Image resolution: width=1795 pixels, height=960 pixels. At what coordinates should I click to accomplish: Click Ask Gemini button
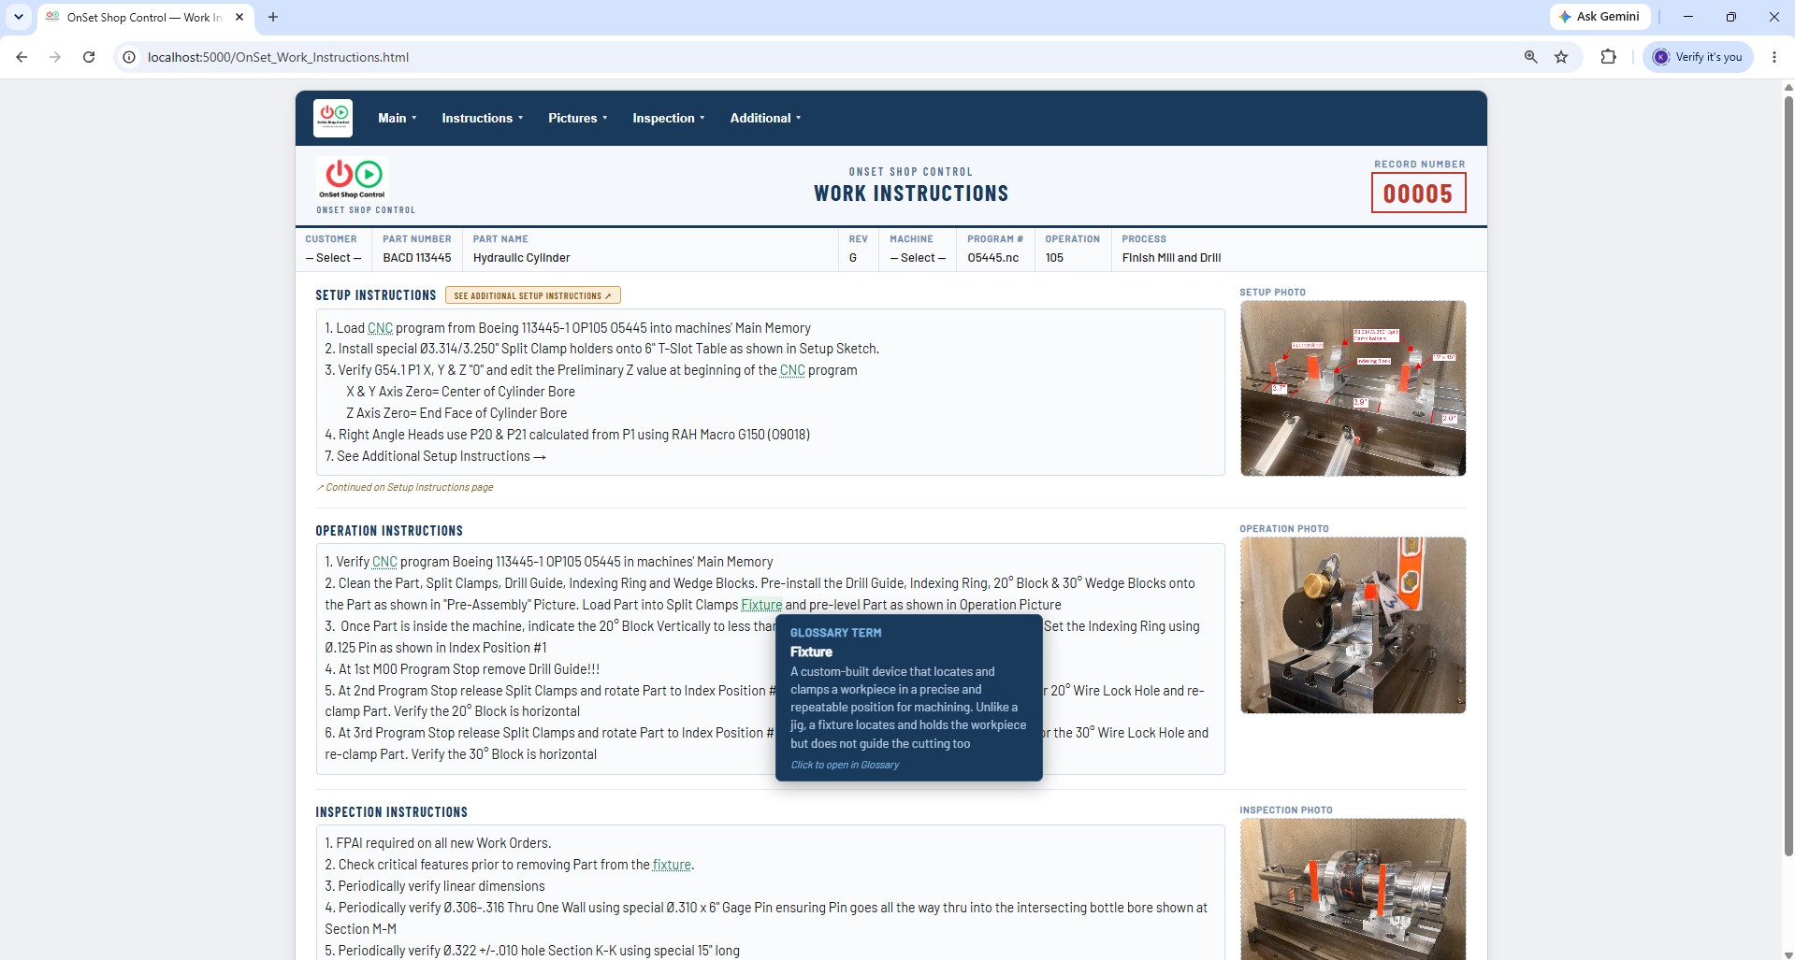[1600, 17]
